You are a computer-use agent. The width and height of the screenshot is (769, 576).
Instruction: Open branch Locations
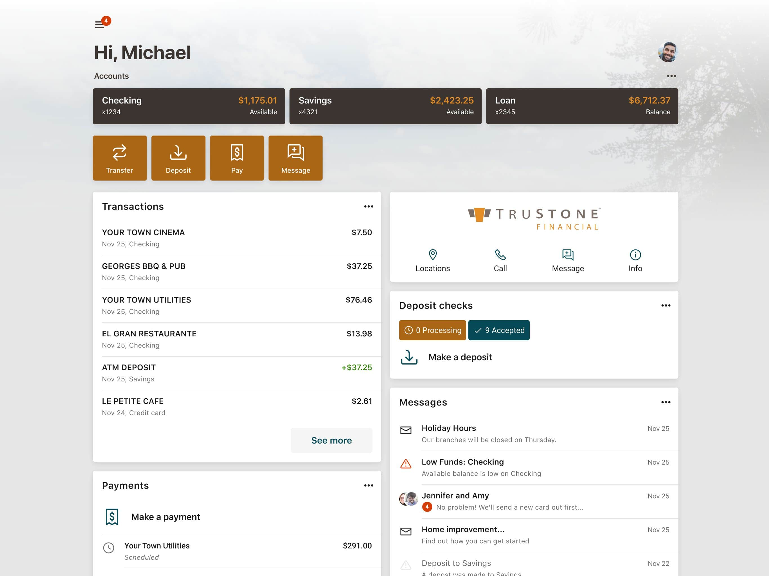pos(432,260)
